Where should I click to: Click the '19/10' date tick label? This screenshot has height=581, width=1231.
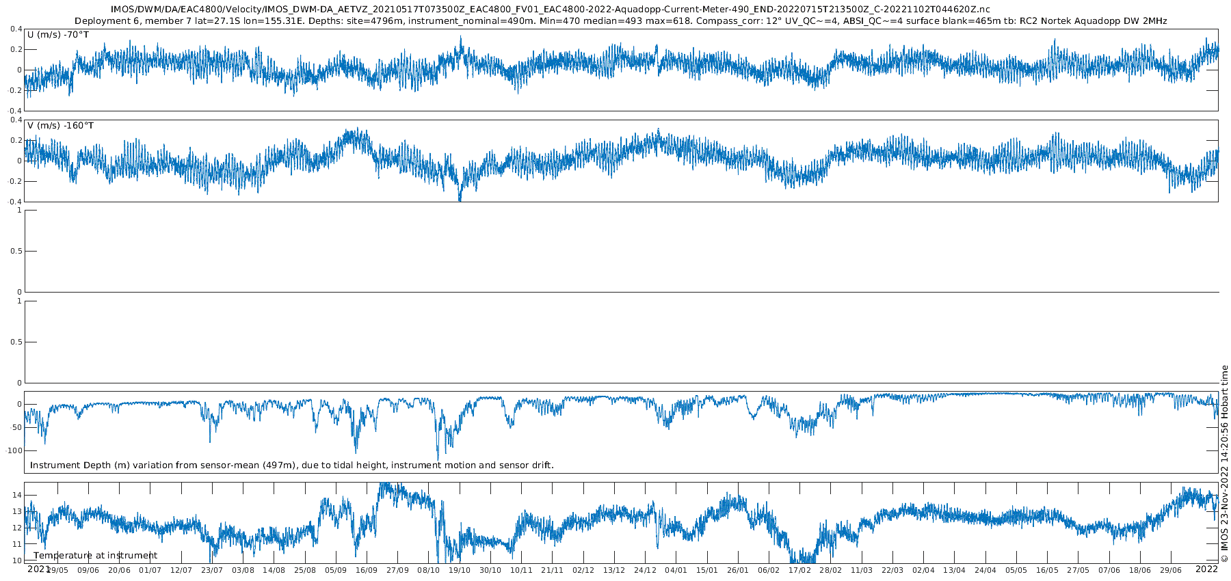(460, 570)
